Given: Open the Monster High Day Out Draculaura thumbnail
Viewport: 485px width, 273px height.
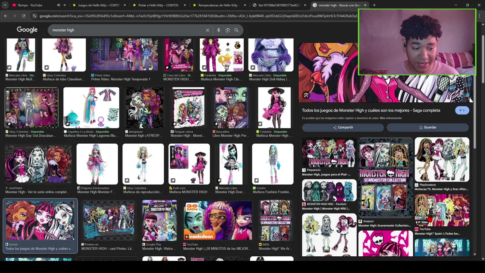Looking at the screenshot, I should click(31, 108).
